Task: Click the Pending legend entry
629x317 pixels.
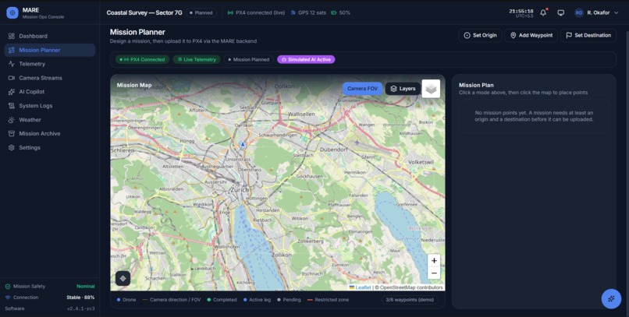Action: pyautogui.click(x=289, y=300)
